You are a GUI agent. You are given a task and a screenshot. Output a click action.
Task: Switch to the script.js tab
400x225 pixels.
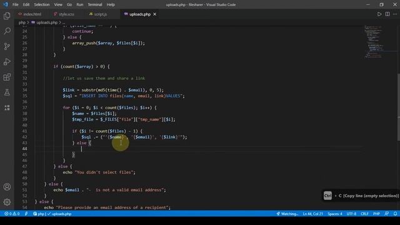(98, 14)
